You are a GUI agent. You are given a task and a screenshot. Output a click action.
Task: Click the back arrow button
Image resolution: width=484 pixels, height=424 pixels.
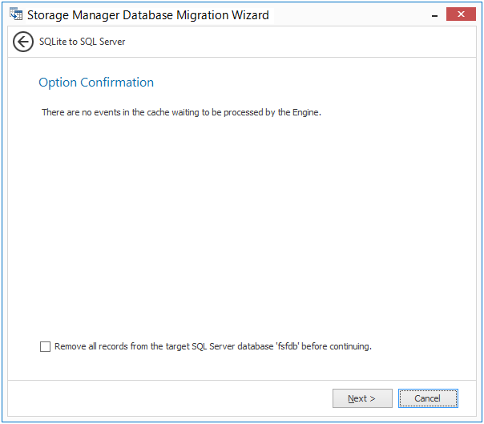23,42
